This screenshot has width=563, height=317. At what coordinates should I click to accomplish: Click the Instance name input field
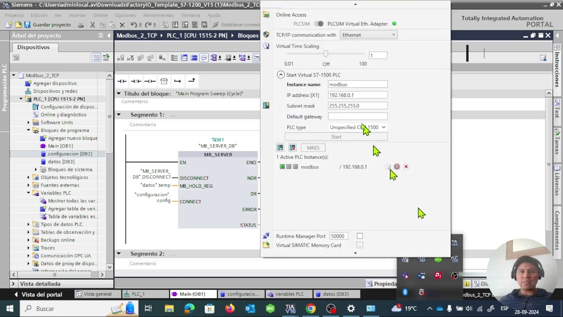point(358,85)
